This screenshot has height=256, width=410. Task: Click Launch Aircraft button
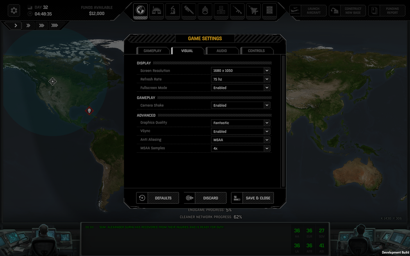point(308,11)
